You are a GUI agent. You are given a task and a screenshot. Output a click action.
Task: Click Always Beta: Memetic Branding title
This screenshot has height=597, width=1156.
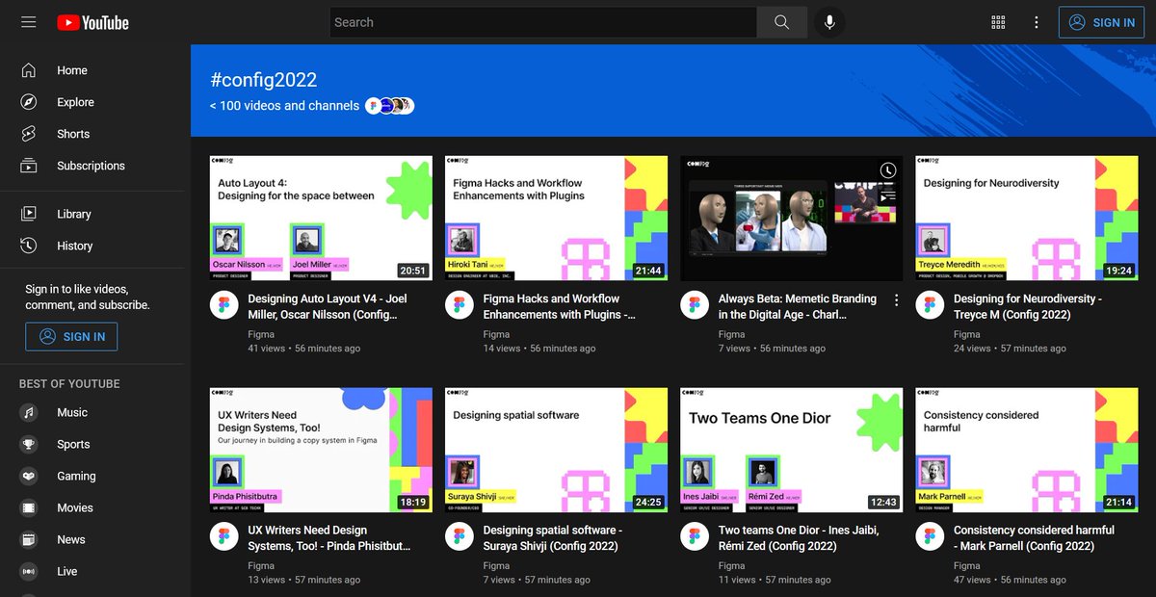point(798,307)
